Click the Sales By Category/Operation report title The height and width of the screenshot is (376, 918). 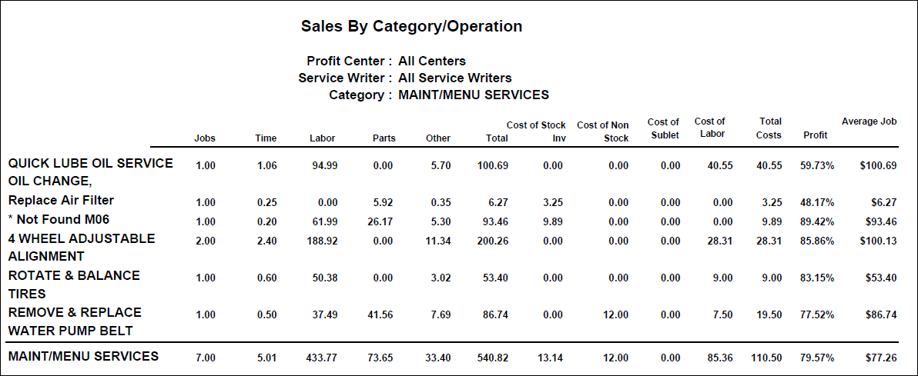tap(411, 26)
